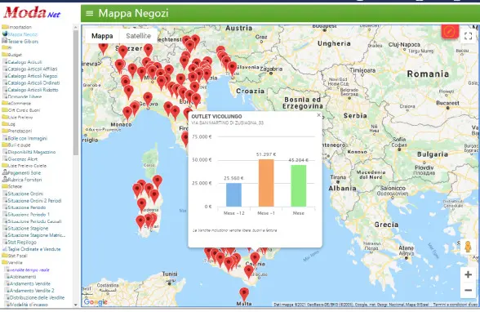Screen dimensions: 480x312
Task: Zoom in with the plus map button
Action: tap(468, 274)
